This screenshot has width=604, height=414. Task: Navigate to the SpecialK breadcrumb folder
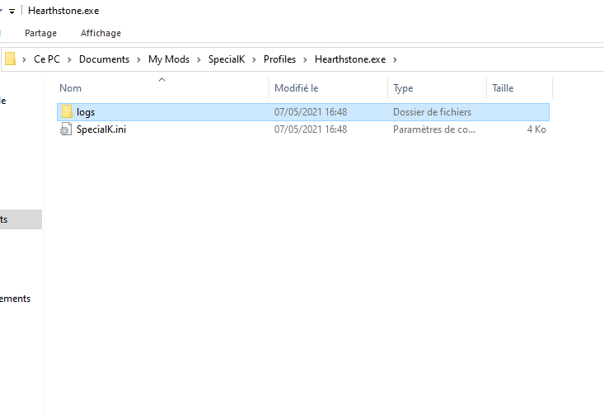coord(225,59)
